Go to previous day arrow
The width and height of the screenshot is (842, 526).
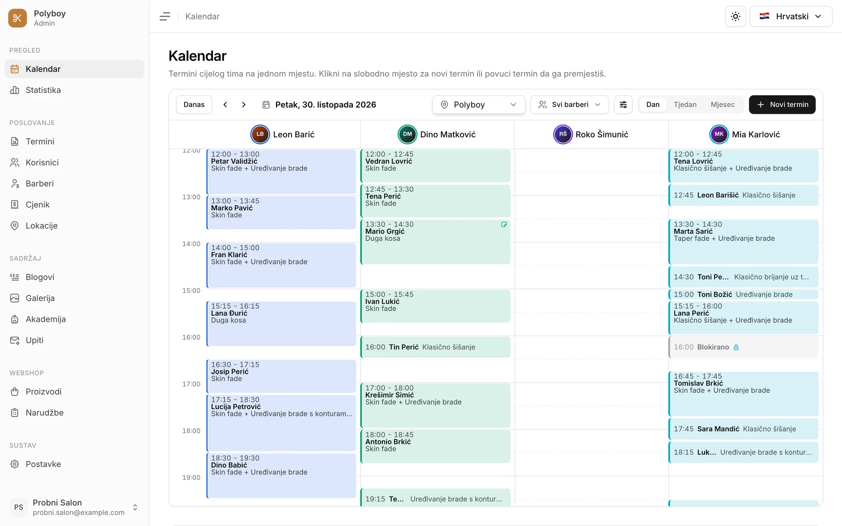click(225, 104)
